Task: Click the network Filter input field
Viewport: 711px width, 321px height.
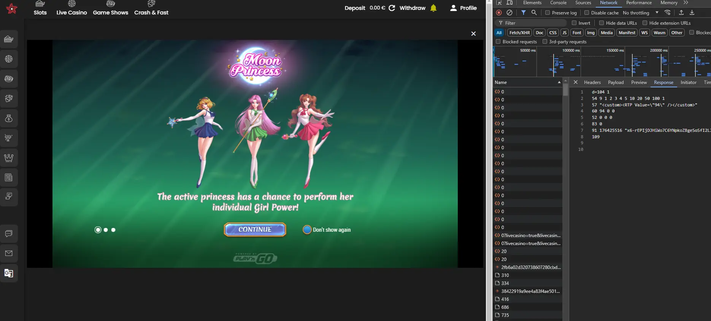Action: 530,23
